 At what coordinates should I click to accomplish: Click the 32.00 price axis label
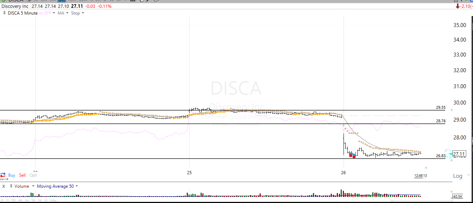[x=459, y=70]
